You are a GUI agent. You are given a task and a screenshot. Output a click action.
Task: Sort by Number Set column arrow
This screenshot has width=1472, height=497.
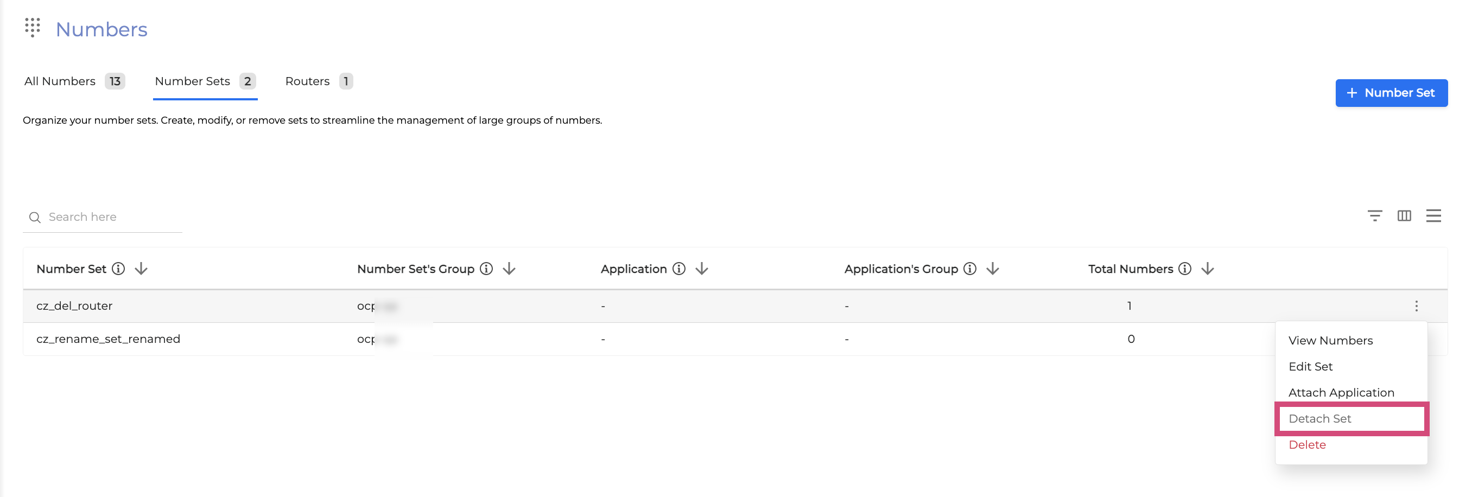coord(141,269)
